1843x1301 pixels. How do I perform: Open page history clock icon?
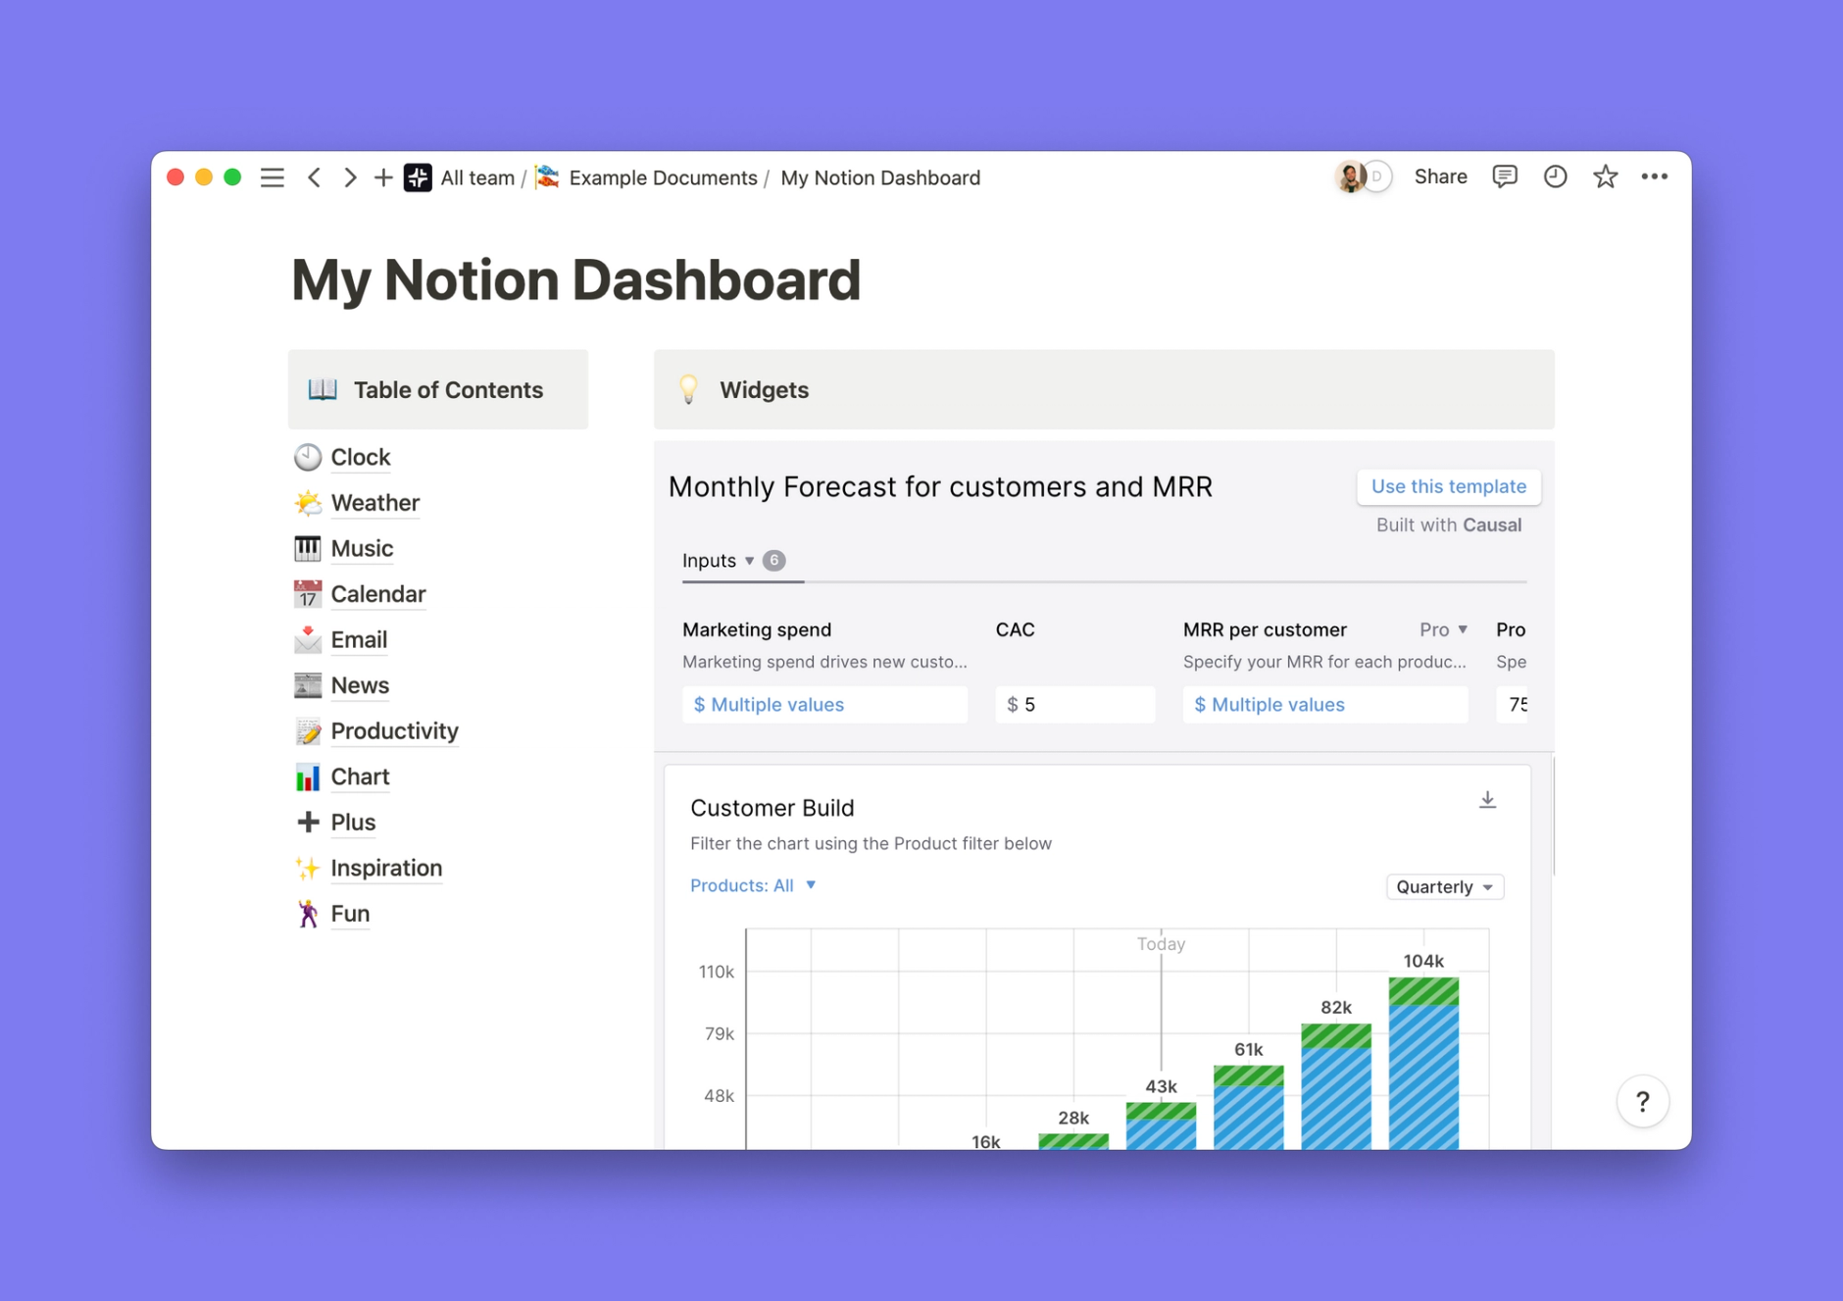[1555, 176]
